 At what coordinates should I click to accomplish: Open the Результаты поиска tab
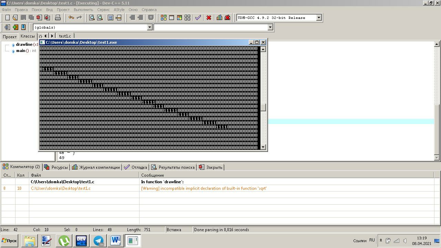pyautogui.click(x=173, y=167)
